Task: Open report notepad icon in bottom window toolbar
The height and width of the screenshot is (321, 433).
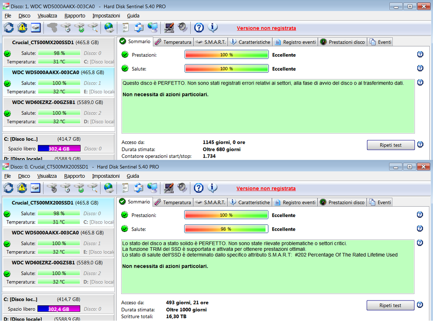Action: pos(125,188)
